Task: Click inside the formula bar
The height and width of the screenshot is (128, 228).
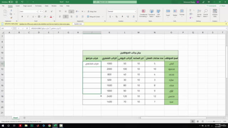Action: pos(128,28)
